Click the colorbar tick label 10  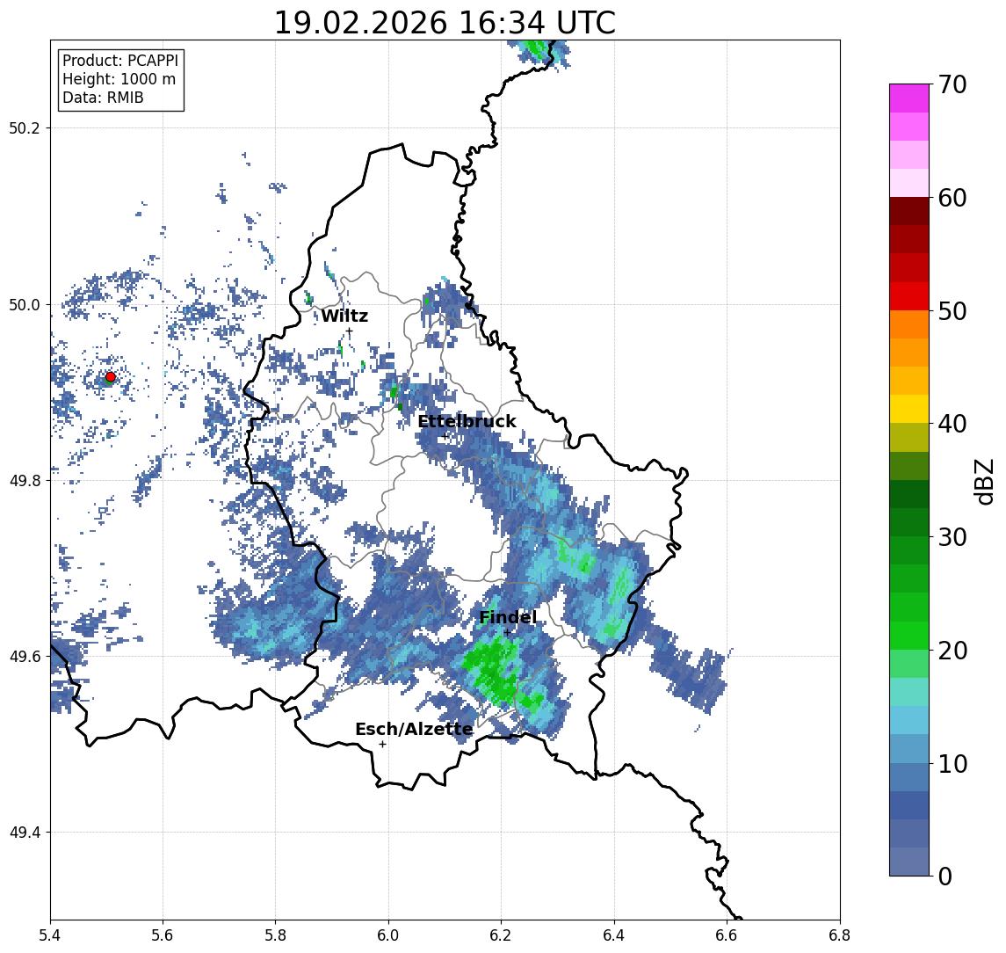coord(952,763)
